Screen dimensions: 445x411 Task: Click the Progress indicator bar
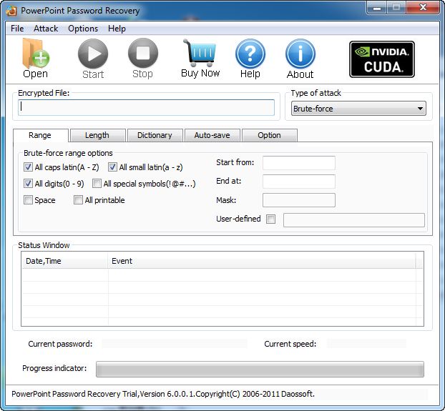click(x=260, y=369)
